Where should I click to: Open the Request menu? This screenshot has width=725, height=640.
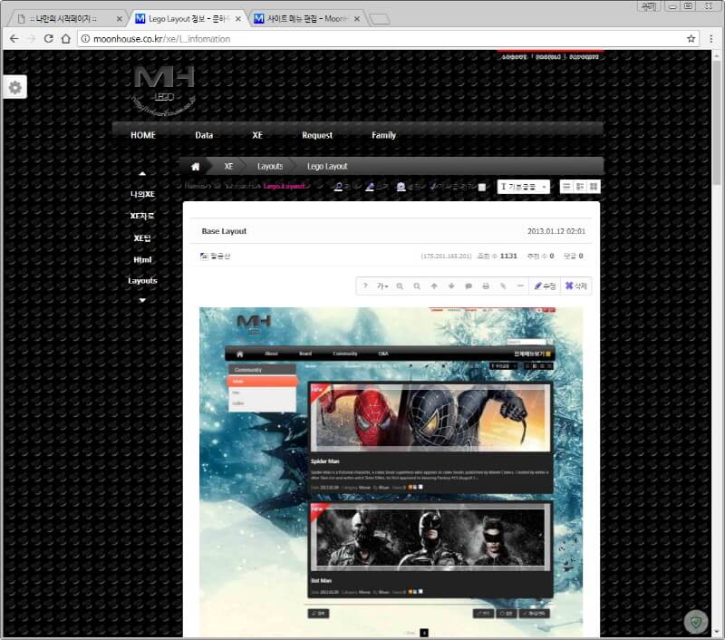point(317,135)
